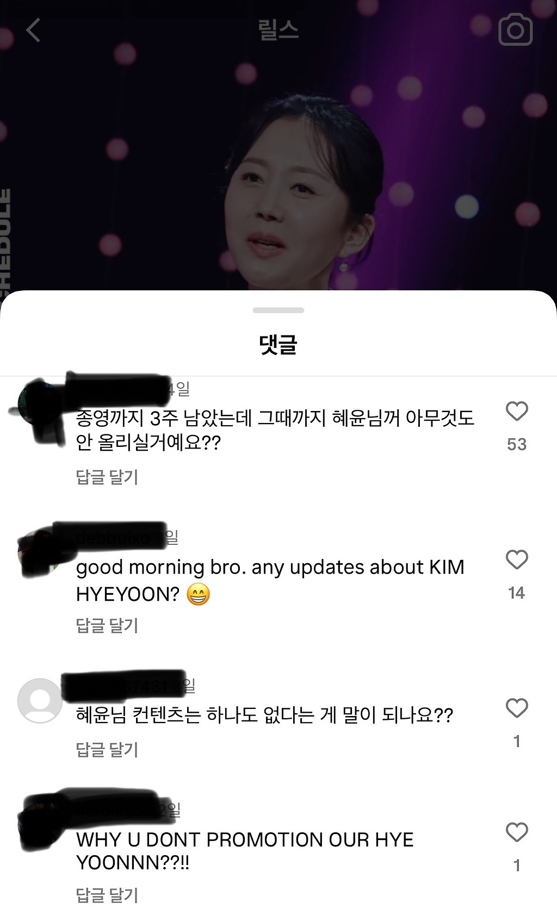Image resolution: width=557 pixels, height=915 pixels.
Task: Tap the comments sheet drag handle
Action: 278,310
